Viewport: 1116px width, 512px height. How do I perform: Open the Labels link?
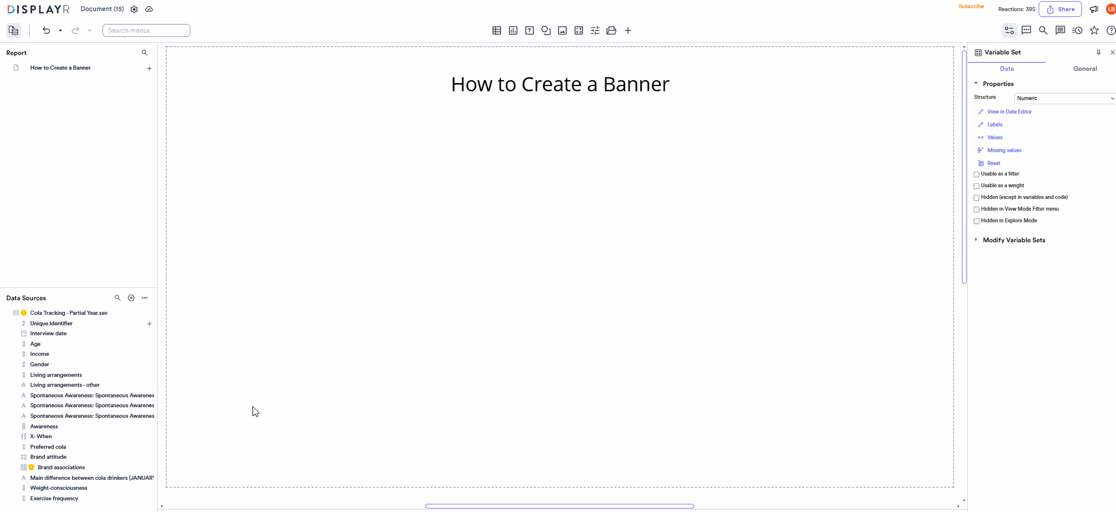pyautogui.click(x=995, y=125)
